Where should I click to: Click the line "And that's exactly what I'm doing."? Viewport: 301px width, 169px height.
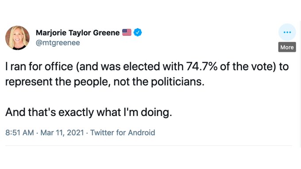[89, 112]
